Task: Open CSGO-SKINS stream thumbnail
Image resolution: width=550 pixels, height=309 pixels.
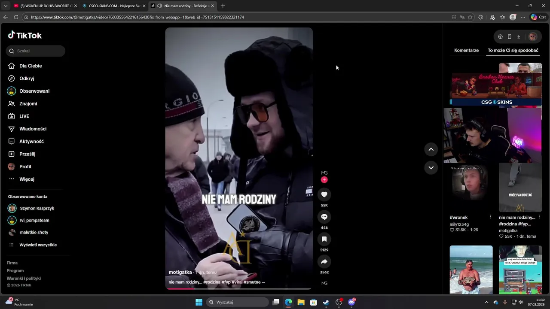Action: coord(496,89)
